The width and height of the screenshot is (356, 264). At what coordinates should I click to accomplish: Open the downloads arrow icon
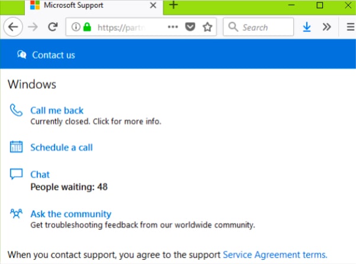[x=307, y=27]
